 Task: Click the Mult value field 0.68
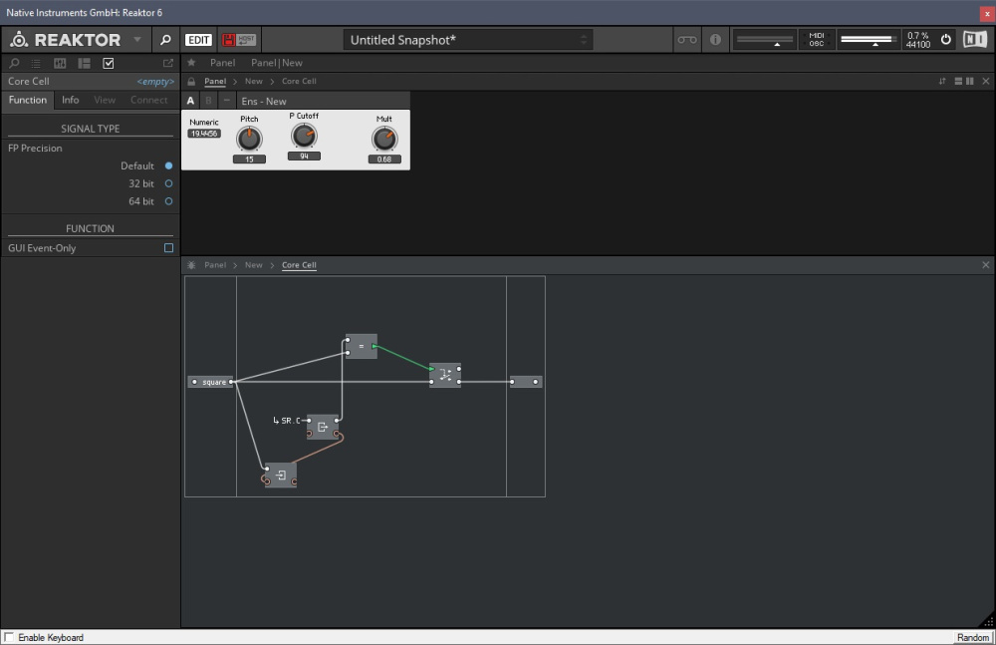click(384, 160)
